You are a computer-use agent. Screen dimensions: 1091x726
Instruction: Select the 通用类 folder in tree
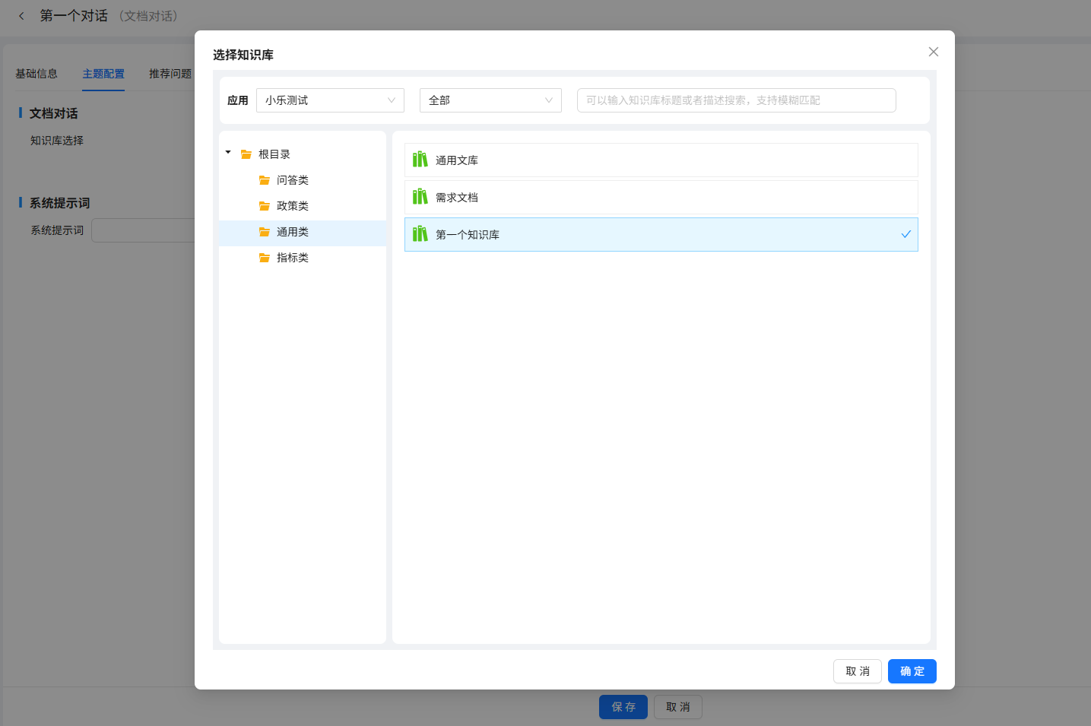pos(293,233)
